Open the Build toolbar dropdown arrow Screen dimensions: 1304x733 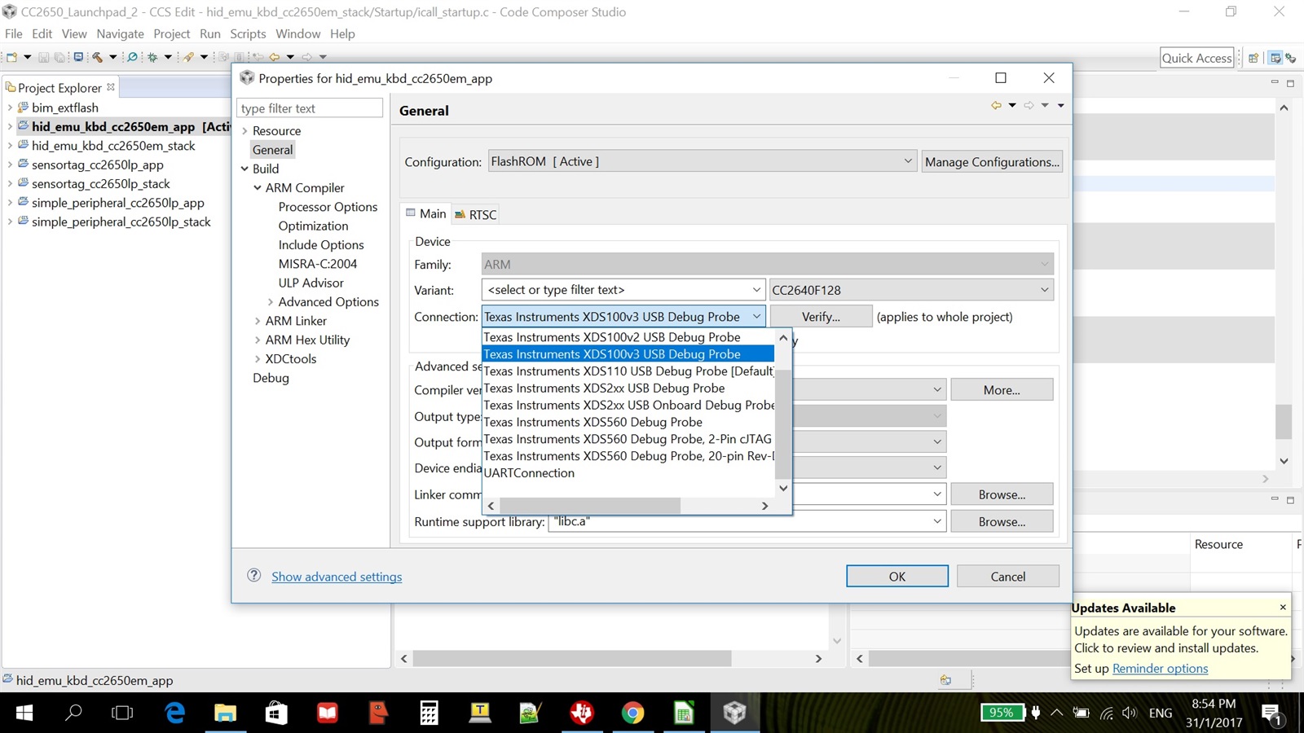(112, 57)
